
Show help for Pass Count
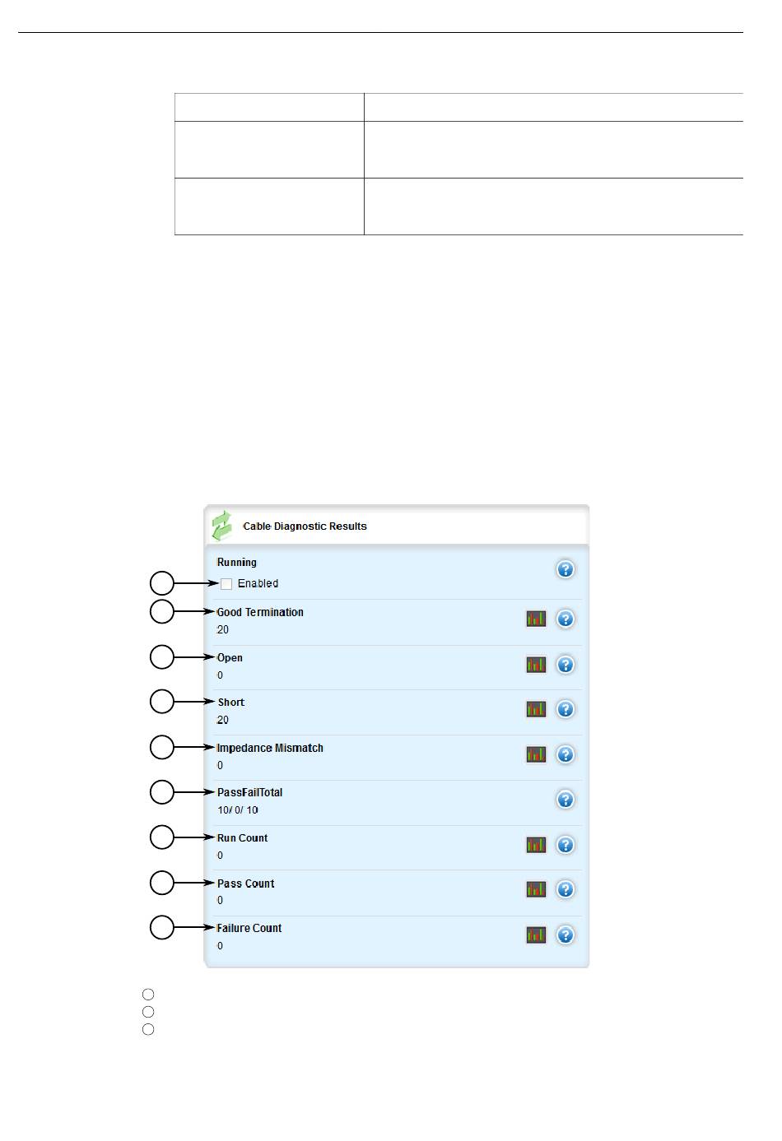[x=566, y=889]
